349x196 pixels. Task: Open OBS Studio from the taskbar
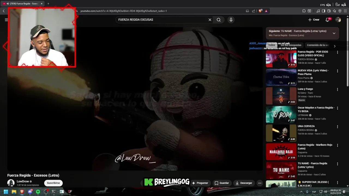tap(46, 192)
